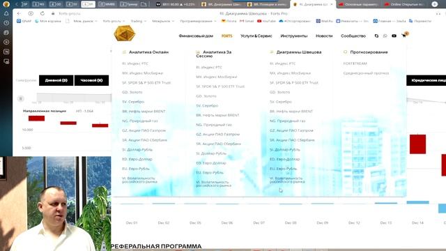The height and width of the screenshot is (251, 446).
Task: Open Инструменты menu
Action: pos(294,36)
